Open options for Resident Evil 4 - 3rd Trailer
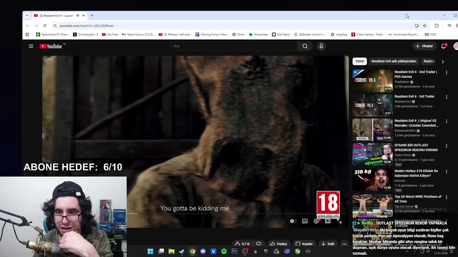The height and width of the screenshot is (257, 458). (446, 97)
